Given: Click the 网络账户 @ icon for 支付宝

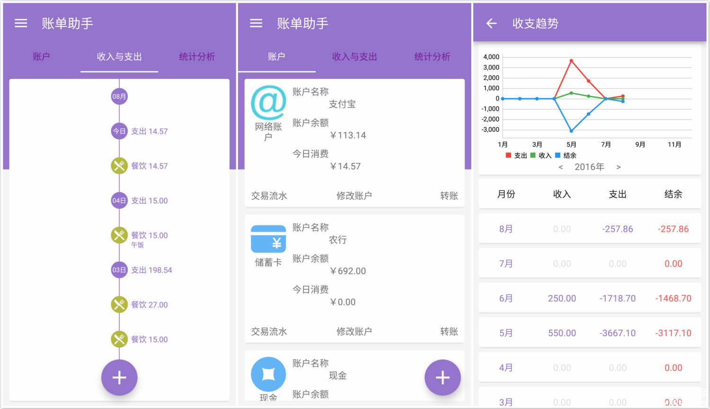Looking at the screenshot, I should pyautogui.click(x=268, y=102).
